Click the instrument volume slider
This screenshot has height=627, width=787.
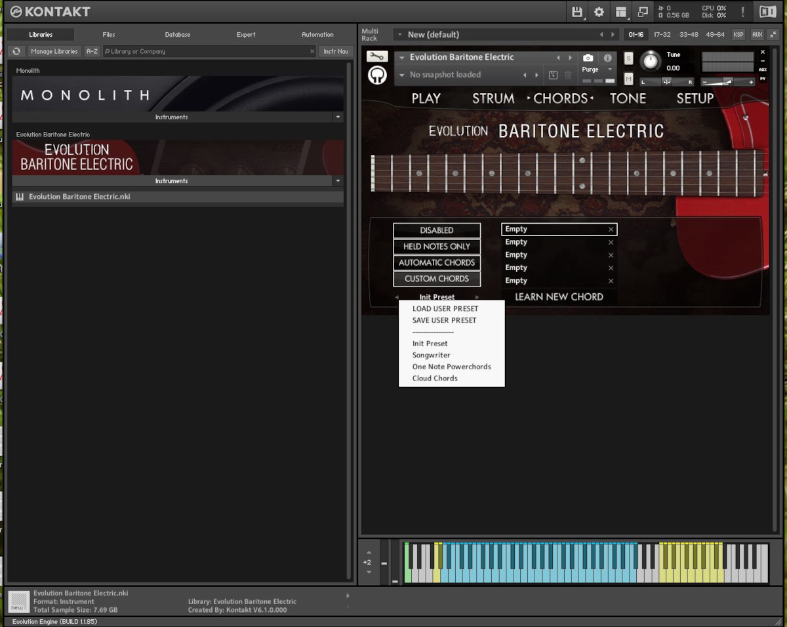[728, 82]
